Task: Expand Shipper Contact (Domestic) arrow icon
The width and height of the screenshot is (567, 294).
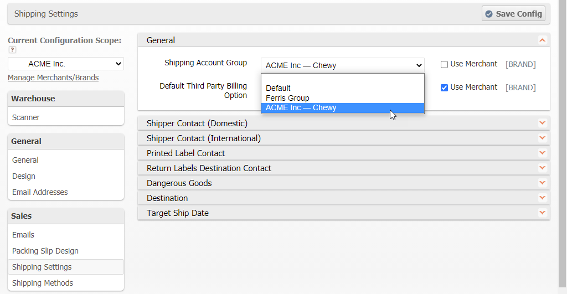Action: [x=542, y=123]
